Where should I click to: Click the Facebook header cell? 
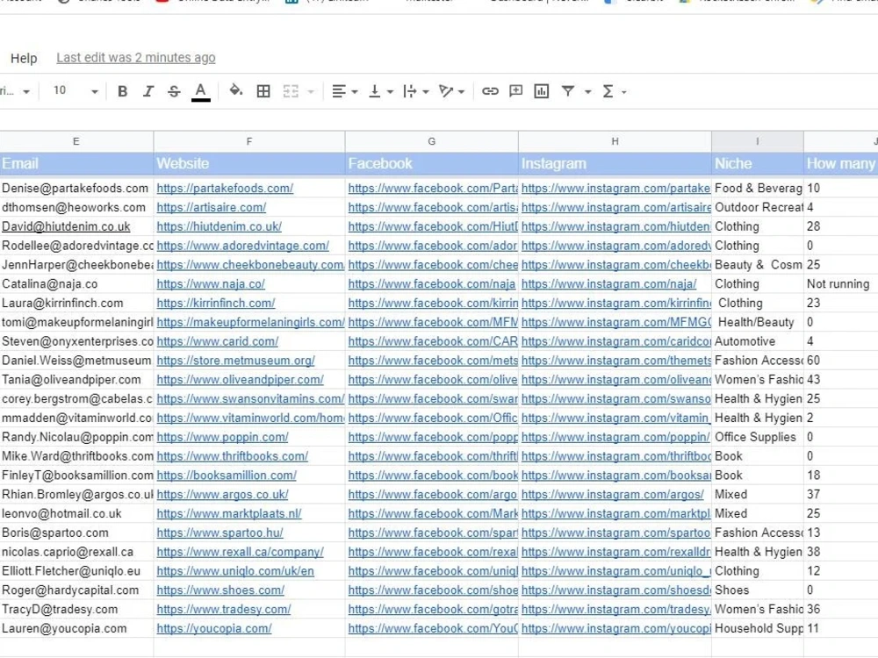[432, 163]
